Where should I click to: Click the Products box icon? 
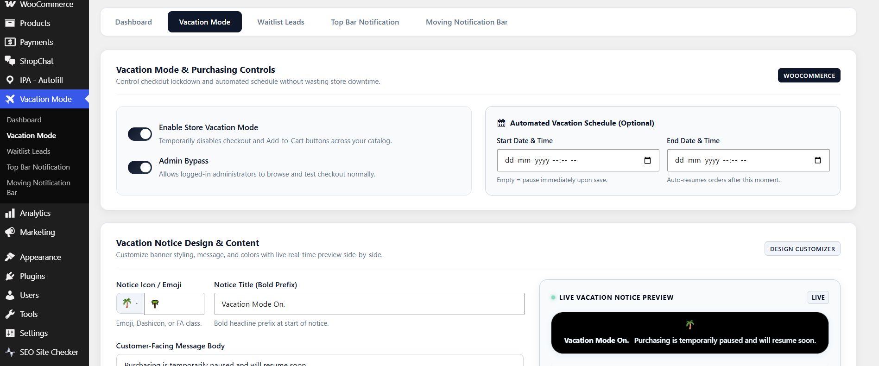point(10,23)
